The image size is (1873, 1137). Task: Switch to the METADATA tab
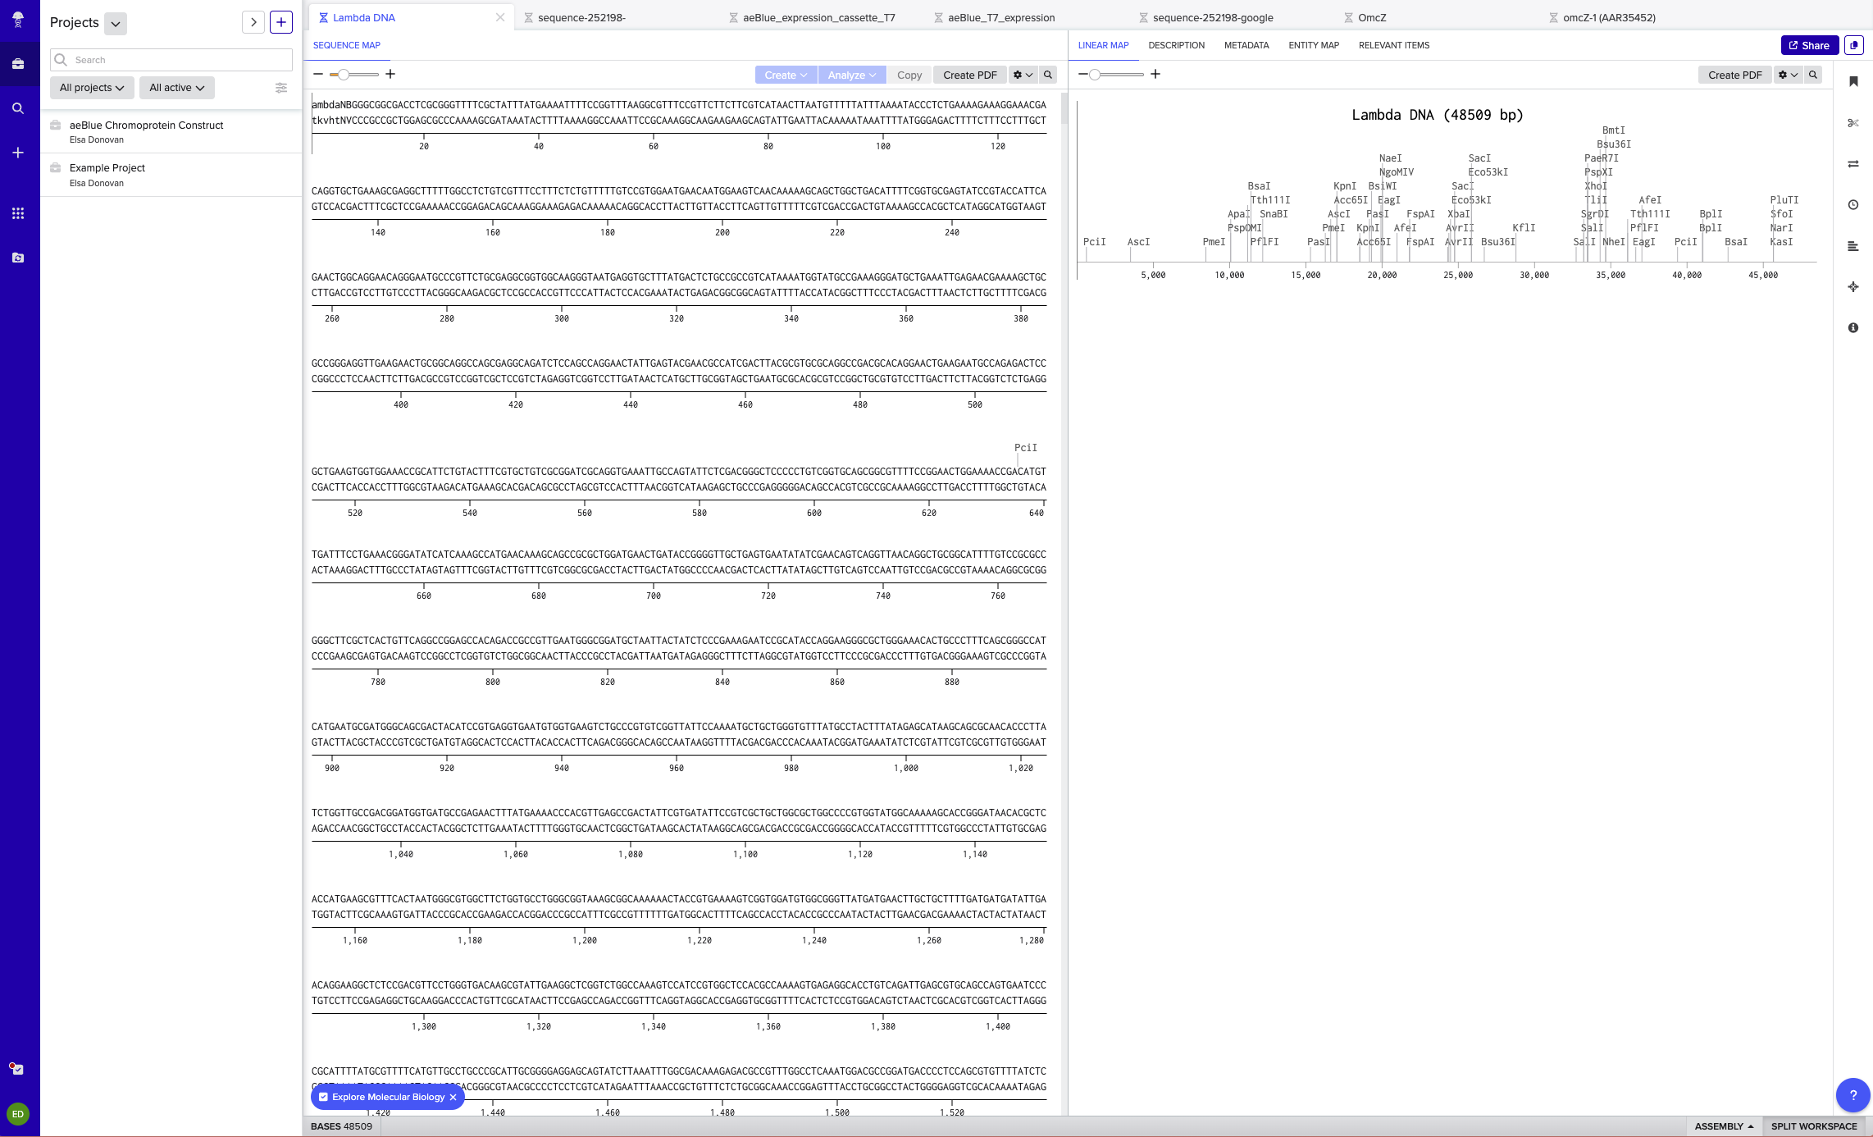[1246, 45]
